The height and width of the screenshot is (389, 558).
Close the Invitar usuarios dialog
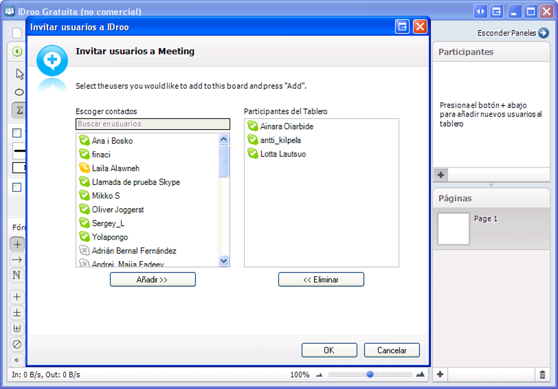420,27
